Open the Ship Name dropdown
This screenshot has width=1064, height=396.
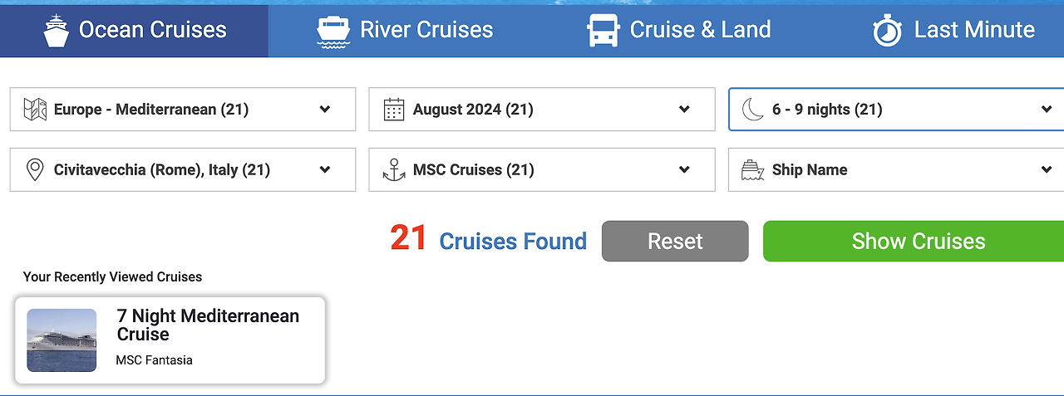coord(896,170)
